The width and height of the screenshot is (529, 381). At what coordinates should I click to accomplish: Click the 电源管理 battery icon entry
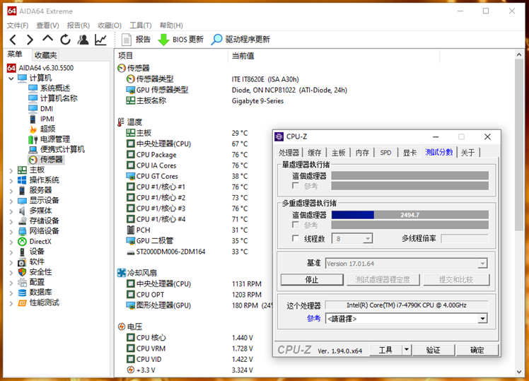(x=33, y=139)
